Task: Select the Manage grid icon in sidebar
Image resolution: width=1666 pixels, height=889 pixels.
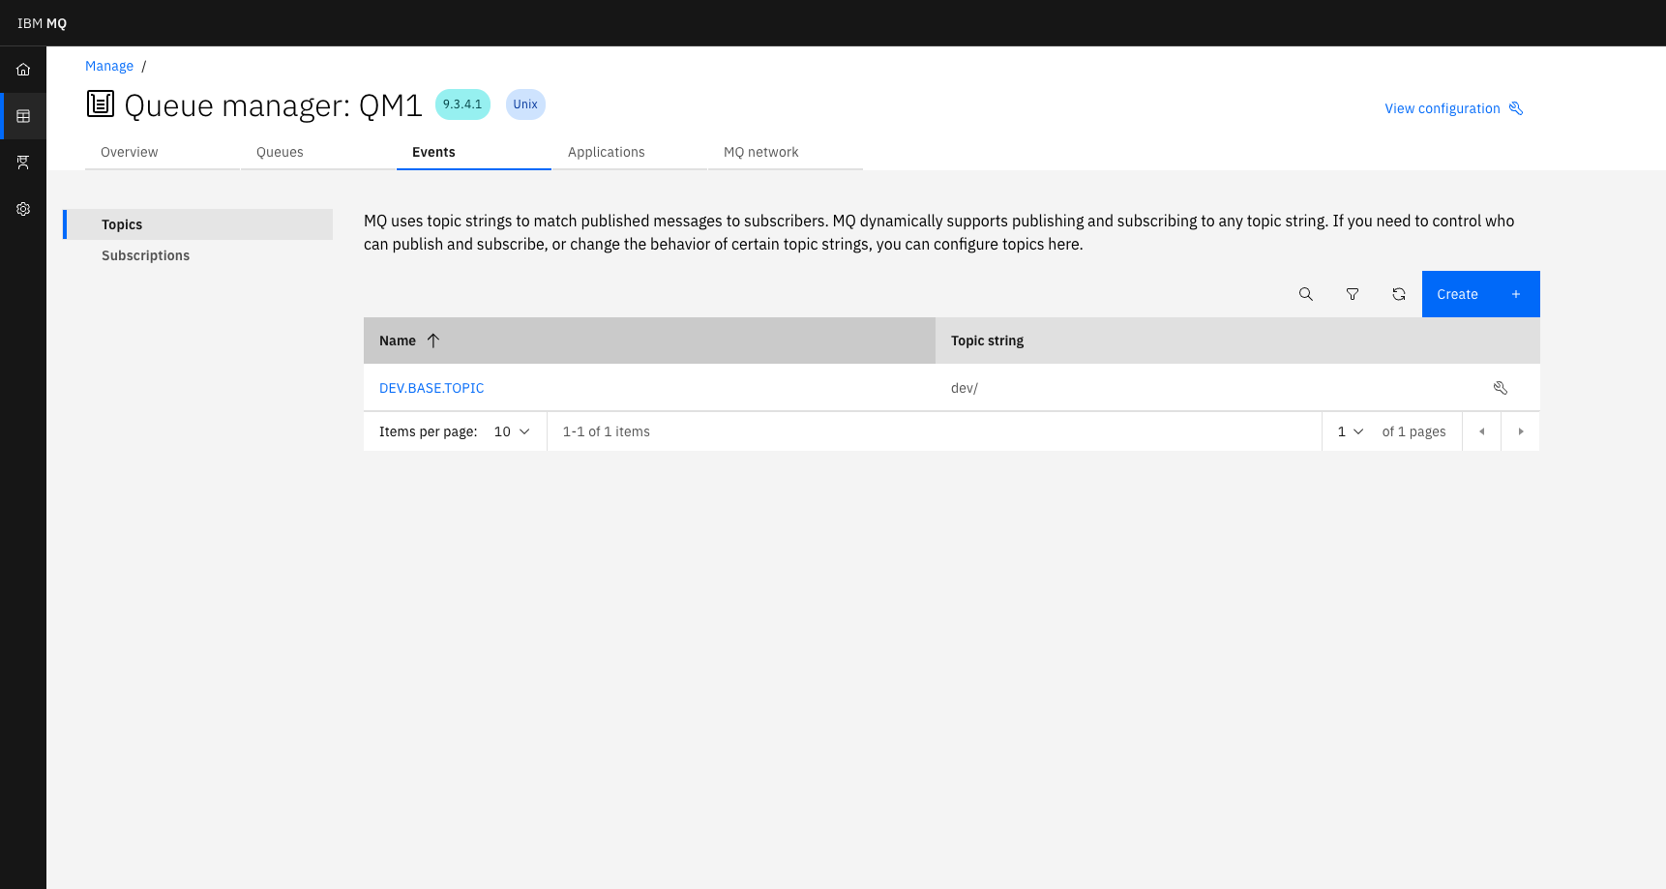Action: pyautogui.click(x=22, y=115)
